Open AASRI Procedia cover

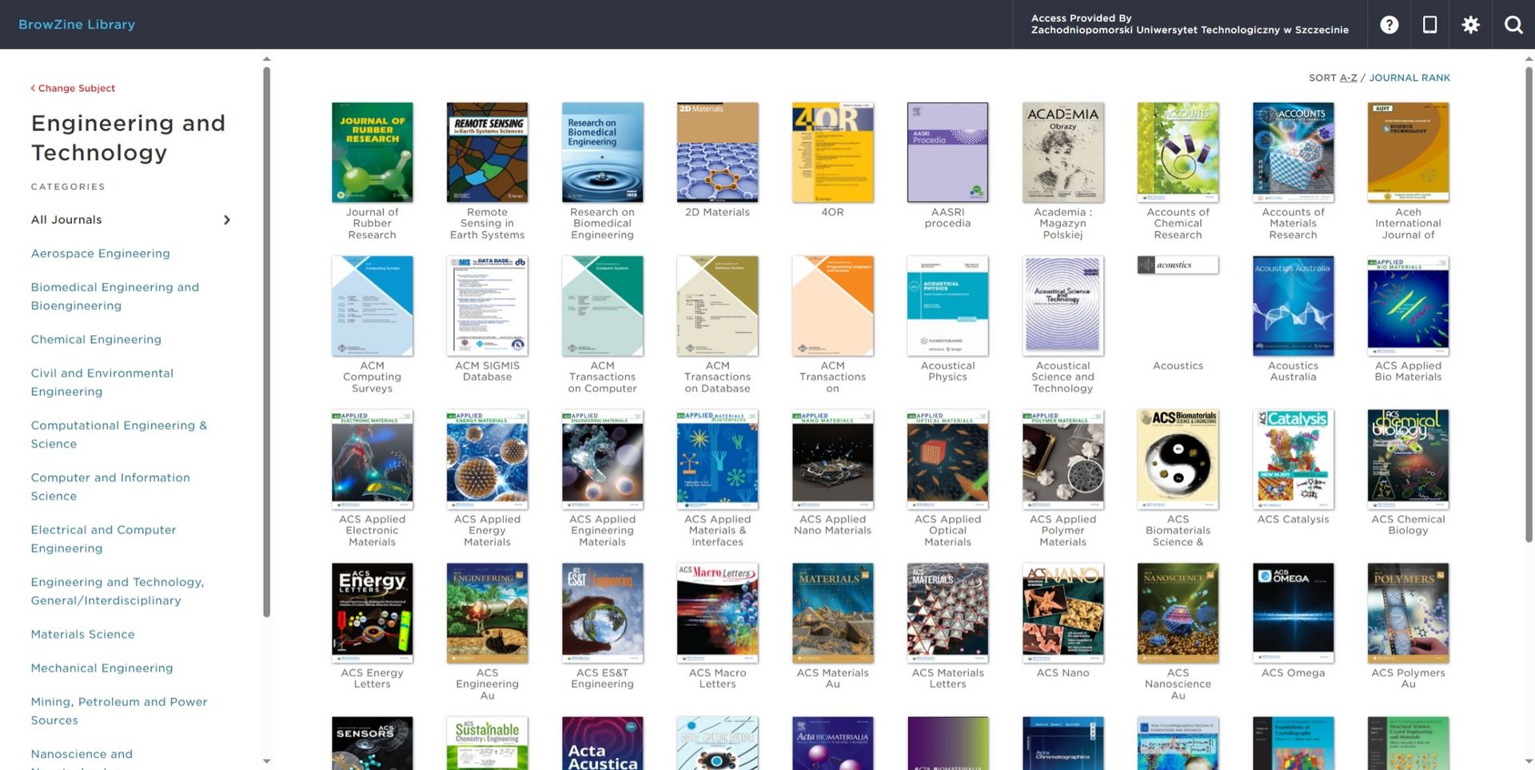point(948,152)
